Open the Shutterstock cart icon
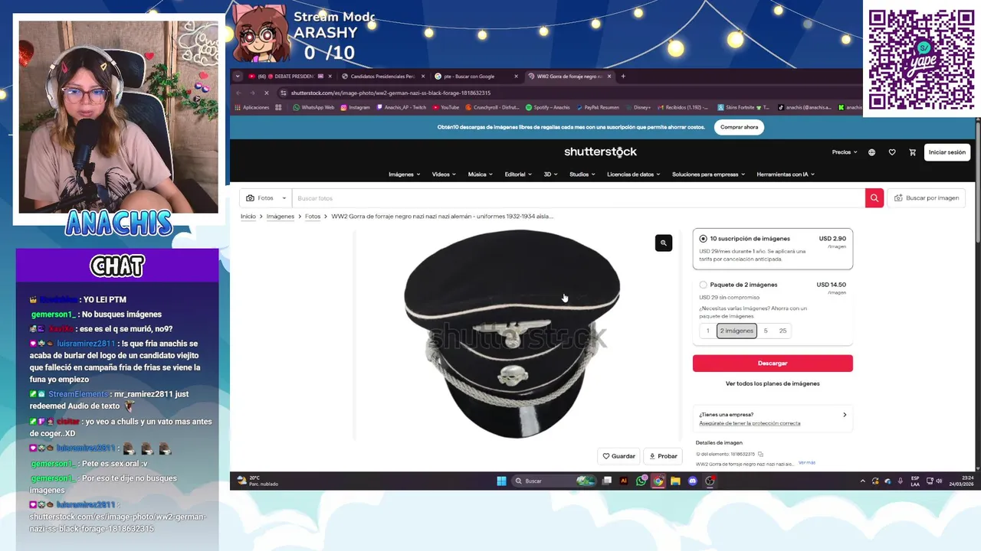This screenshot has height=551, width=981. tap(912, 152)
